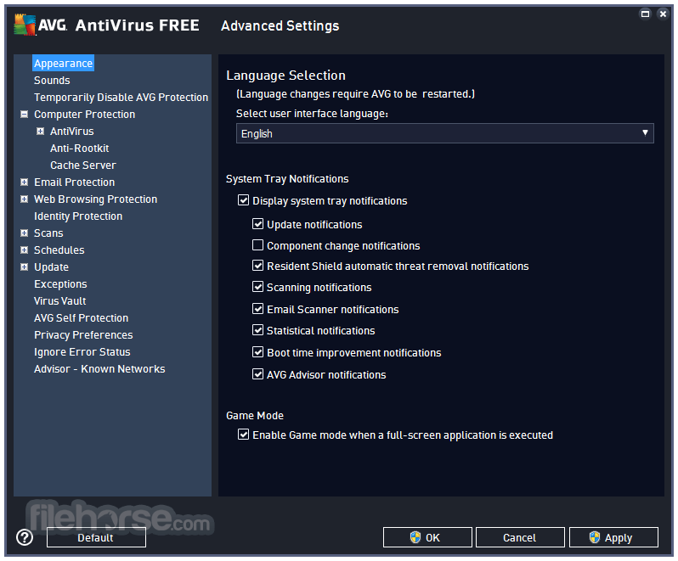The width and height of the screenshot is (678, 561).
Task: Expand the Scans tree node
Action: [24, 233]
